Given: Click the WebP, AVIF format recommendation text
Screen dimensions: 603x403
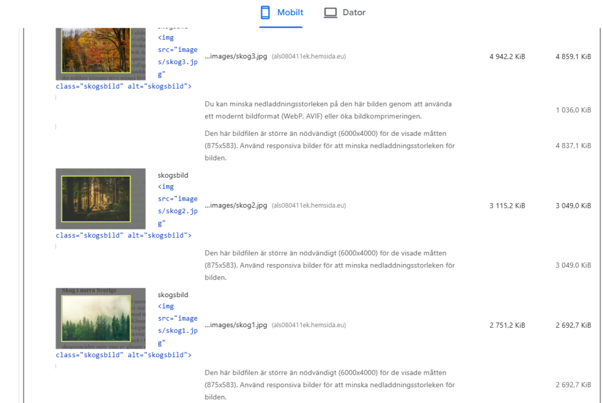Looking at the screenshot, I should (x=328, y=110).
